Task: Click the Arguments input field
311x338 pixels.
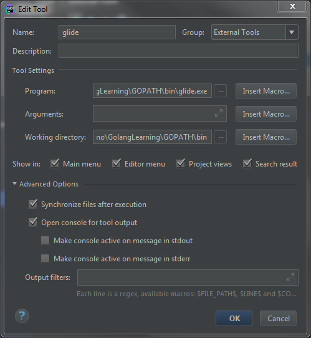Action: 160,113
